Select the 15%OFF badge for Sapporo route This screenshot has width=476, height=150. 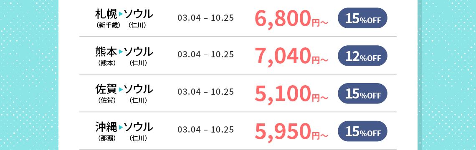pos(362,18)
